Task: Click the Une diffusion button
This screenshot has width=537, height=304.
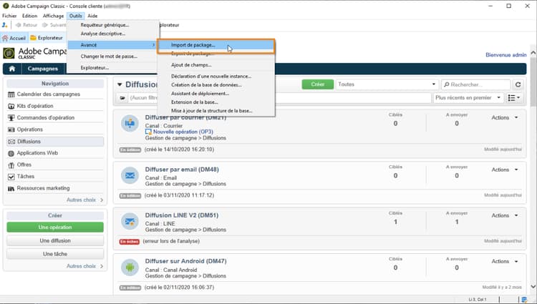Action: [x=55, y=241]
